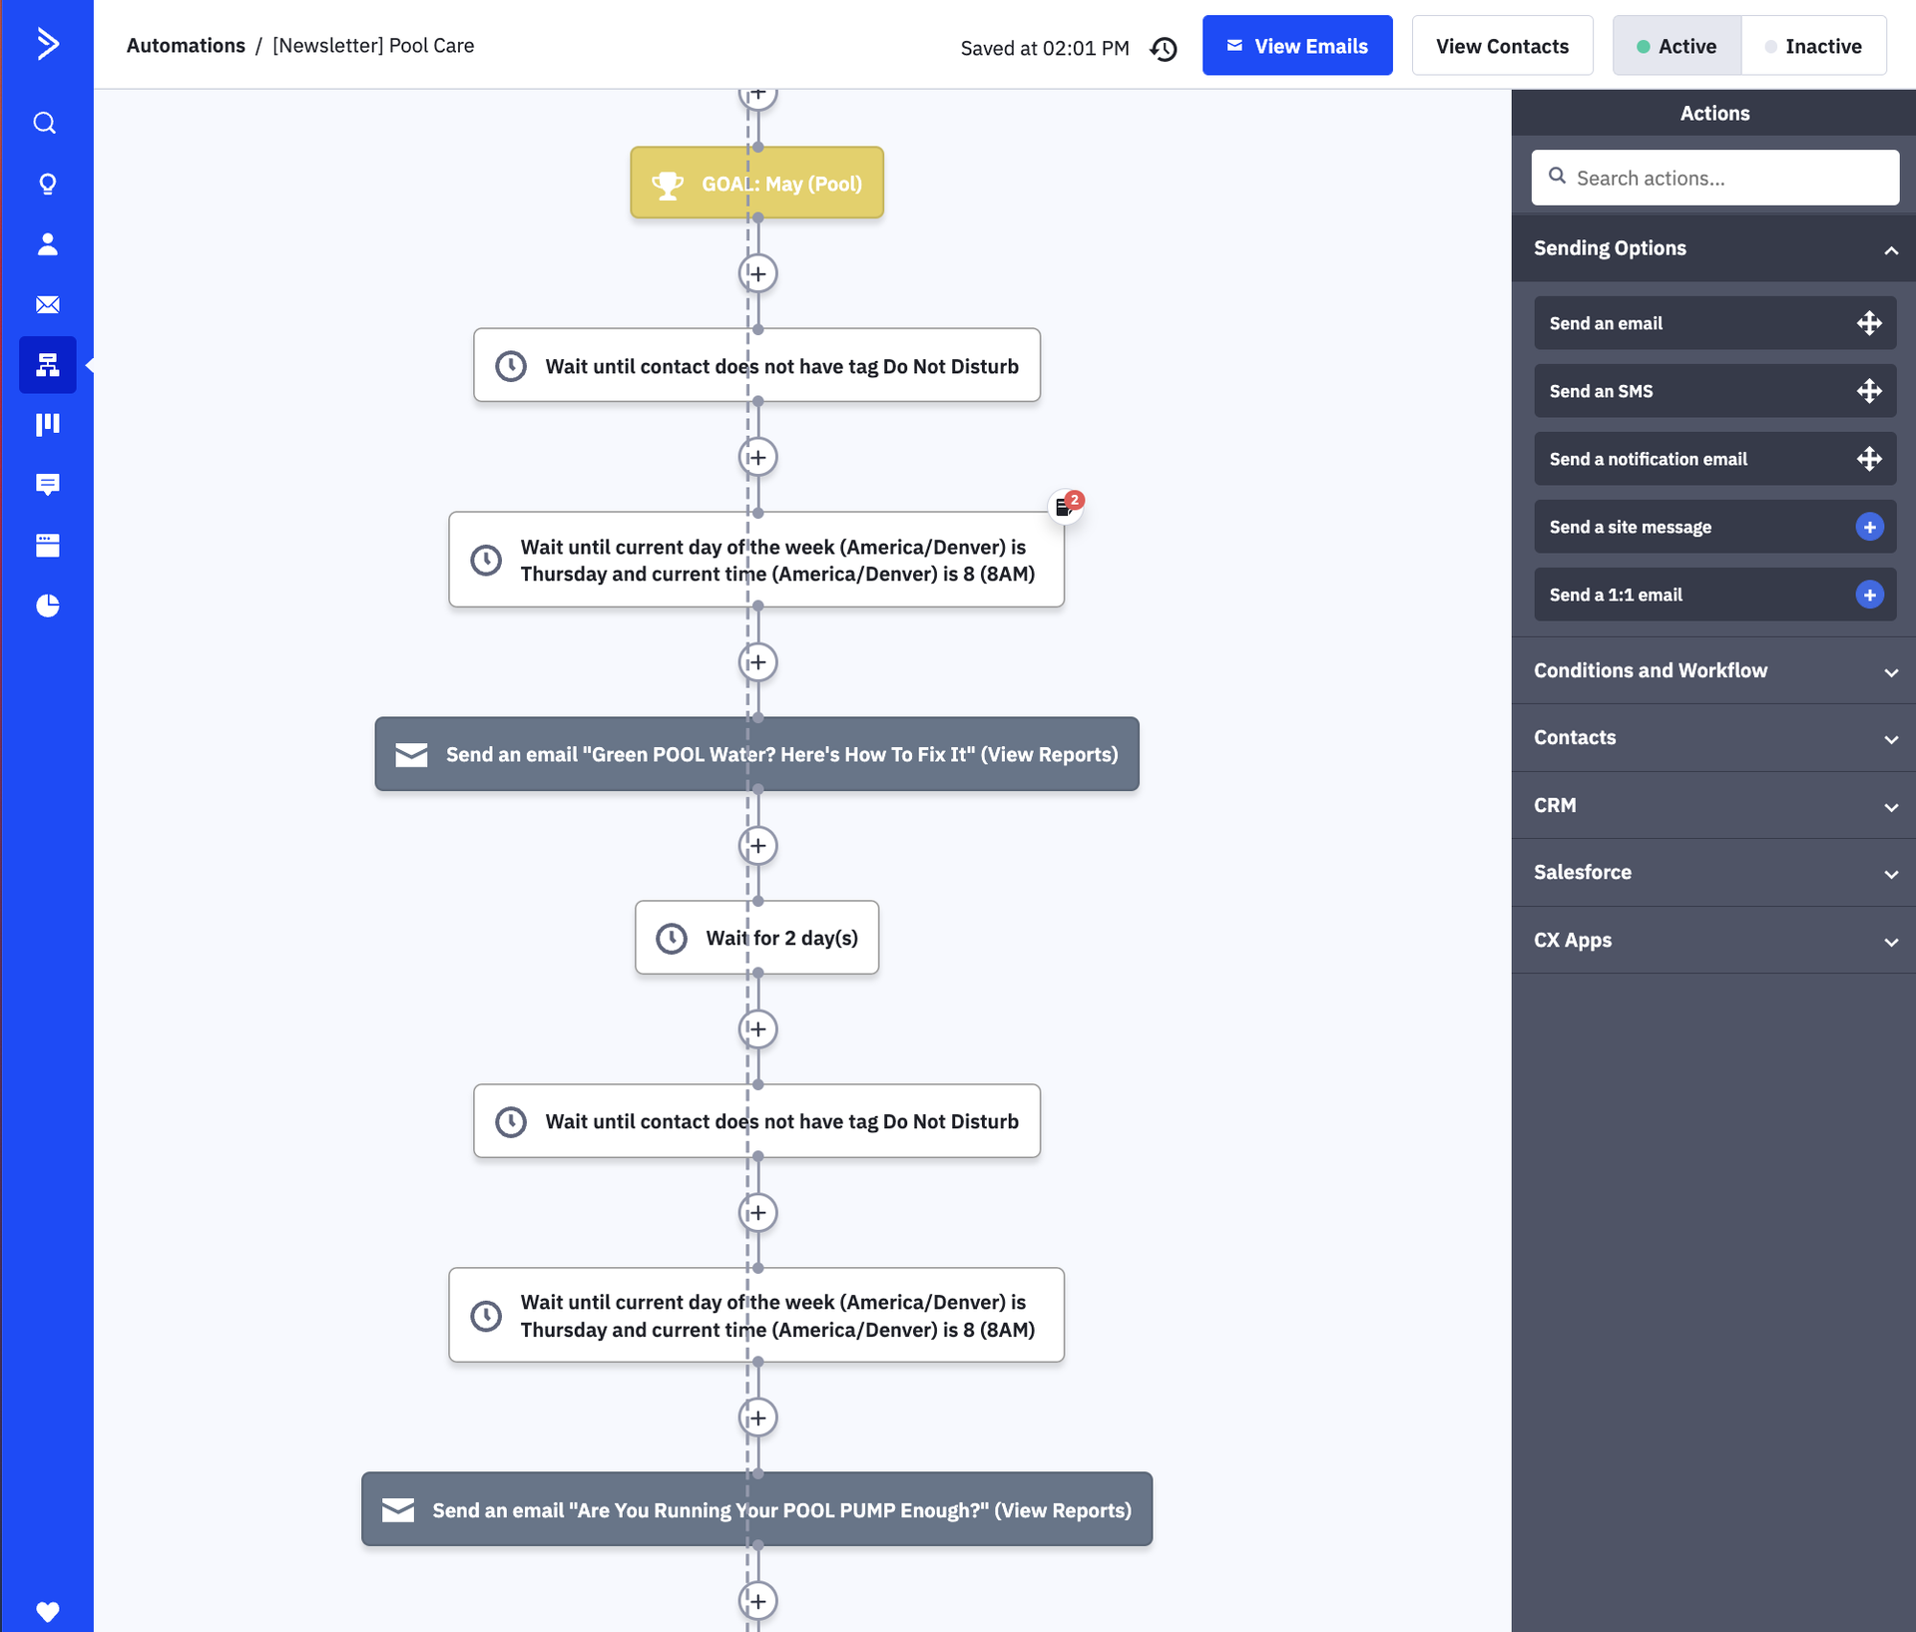This screenshot has width=1916, height=1632.
Task: Open Contacts person icon in sidebar
Action: click(47, 244)
